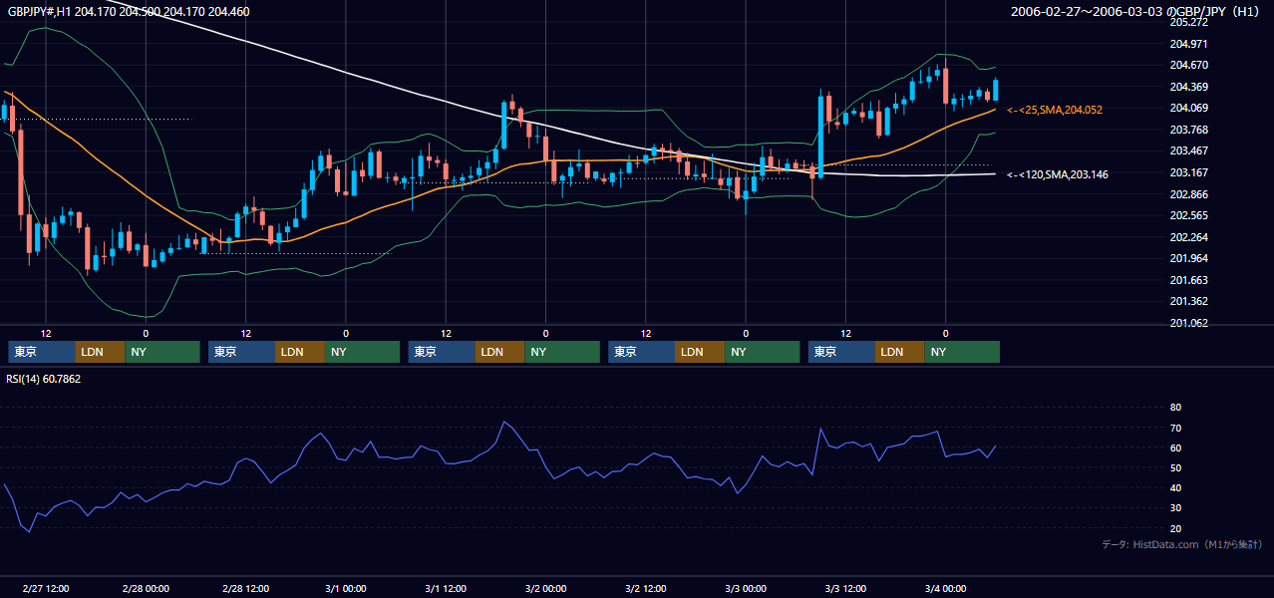Select the NY session block for 3/3

tap(963, 352)
